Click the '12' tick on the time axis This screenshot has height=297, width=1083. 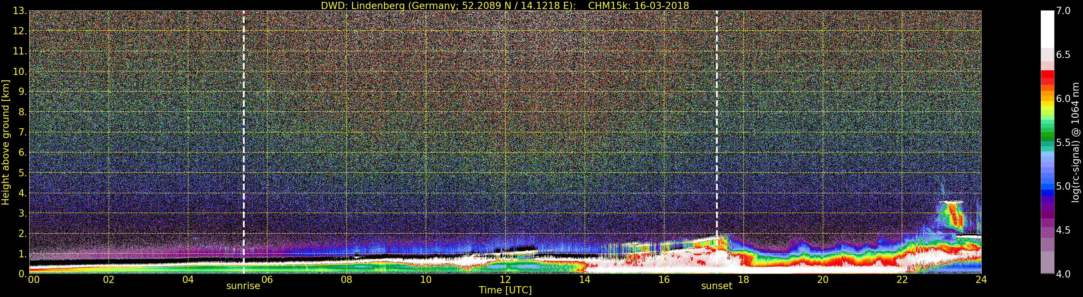coord(505,280)
